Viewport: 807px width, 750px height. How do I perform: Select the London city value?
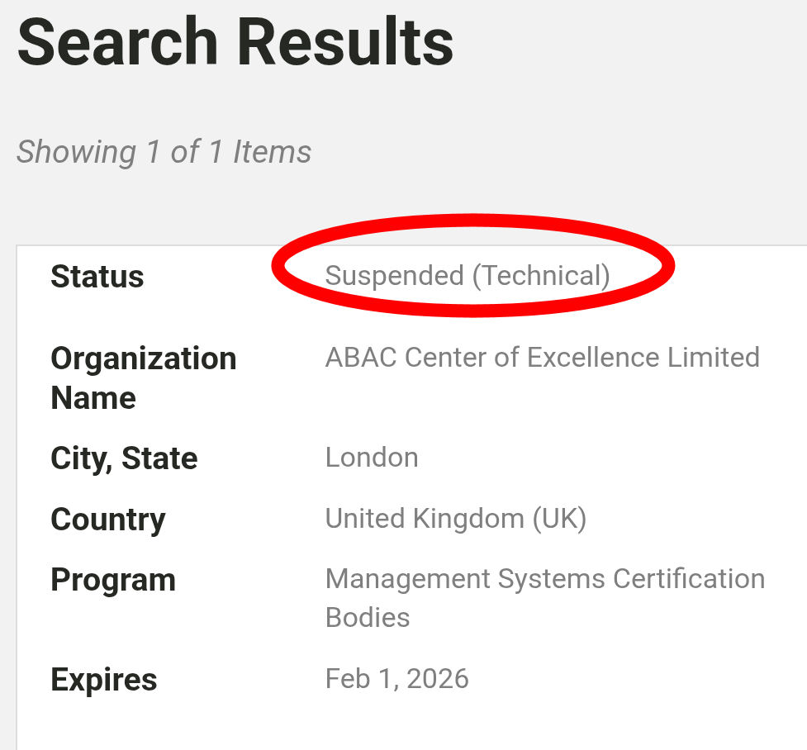click(x=372, y=458)
